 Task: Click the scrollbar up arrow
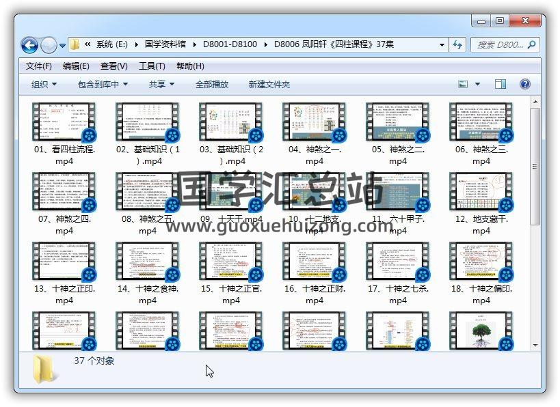pyautogui.click(x=535, y=102)
